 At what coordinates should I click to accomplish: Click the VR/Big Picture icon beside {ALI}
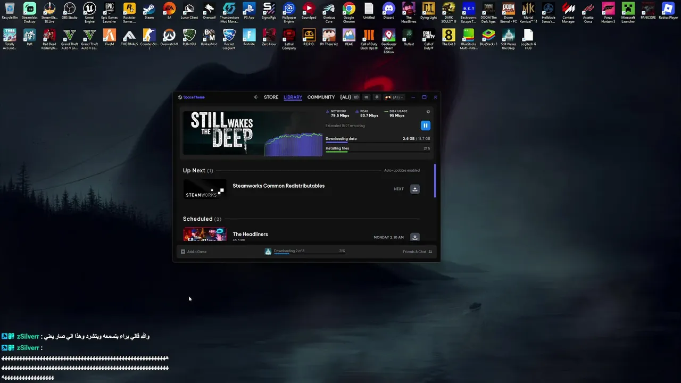click(x=356, y=97)
